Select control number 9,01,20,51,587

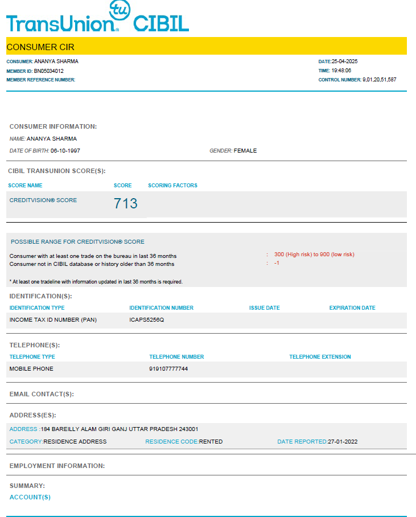tap(380, 80)
